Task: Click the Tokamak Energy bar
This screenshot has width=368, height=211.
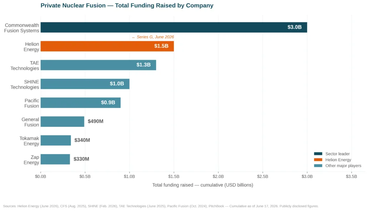Action: (x=56, y=140)
